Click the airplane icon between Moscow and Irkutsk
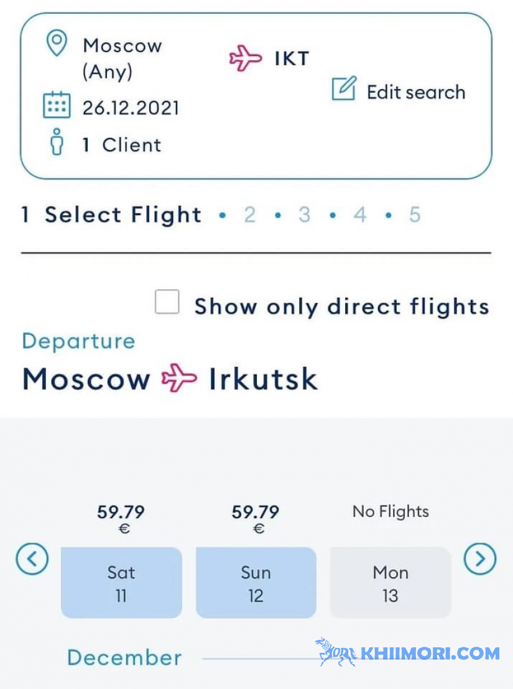Image resolution: width=513 pixels, height=689 pixels. [x=178, y=378]
